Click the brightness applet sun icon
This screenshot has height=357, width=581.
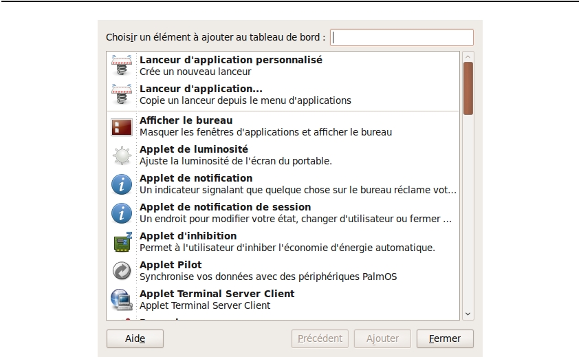pos(122,155)
